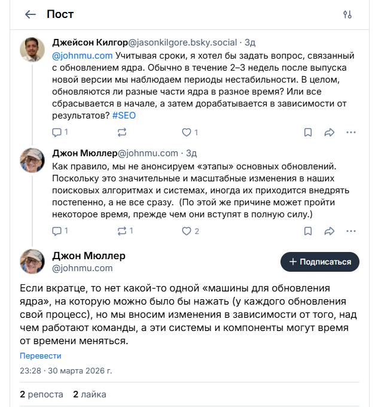The height and width of the screenshot is (407, 375).
Task: Share Джейсон Килгор's post
Action: coord(329,132)
